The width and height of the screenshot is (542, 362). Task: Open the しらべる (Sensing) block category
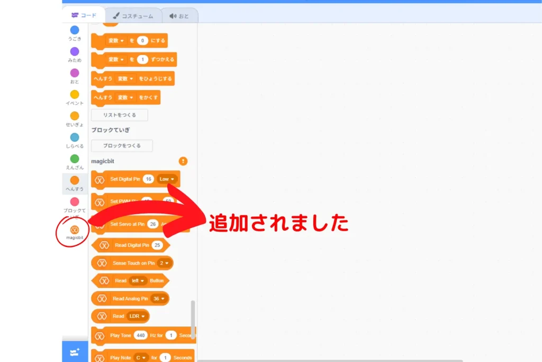coord(75,137)
